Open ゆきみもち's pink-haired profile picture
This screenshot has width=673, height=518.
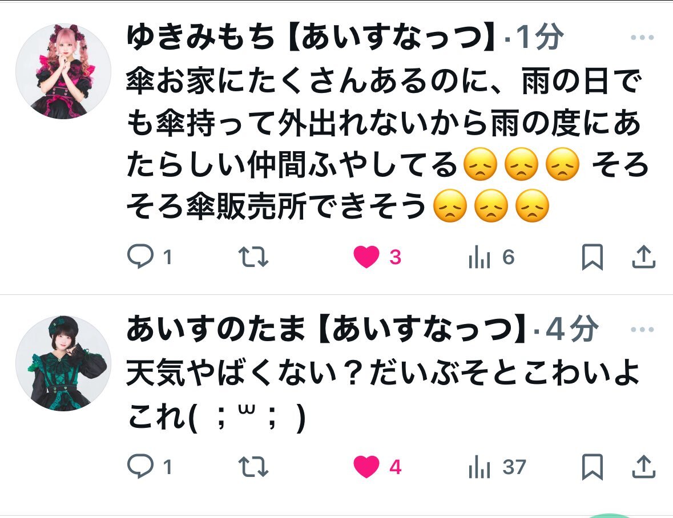point(63,71)
